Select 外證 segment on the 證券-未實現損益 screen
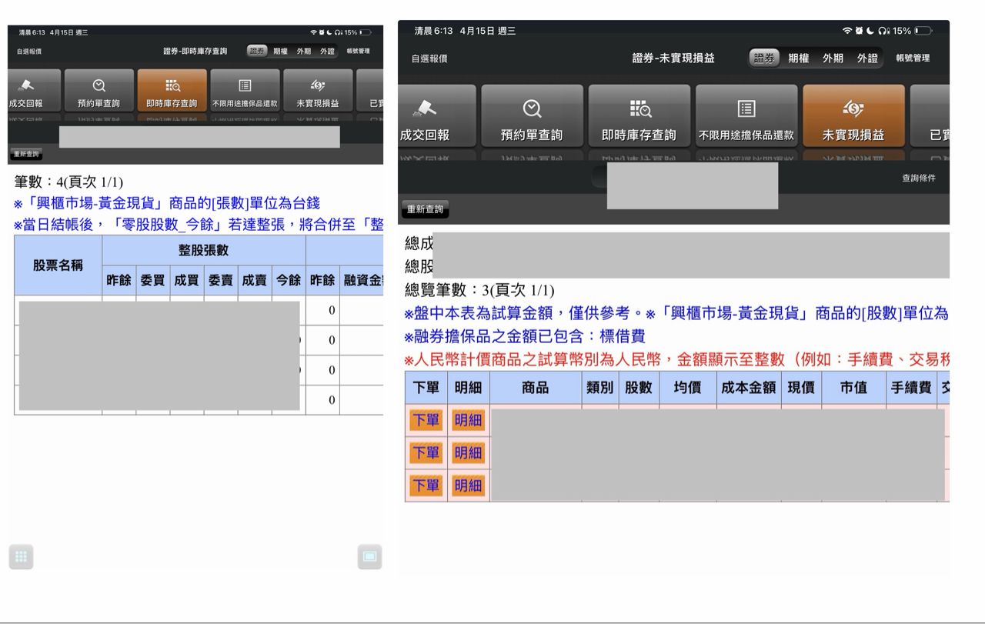Image resolution: width=985 pixels, height=624 pixels. (x=867, y=58)
